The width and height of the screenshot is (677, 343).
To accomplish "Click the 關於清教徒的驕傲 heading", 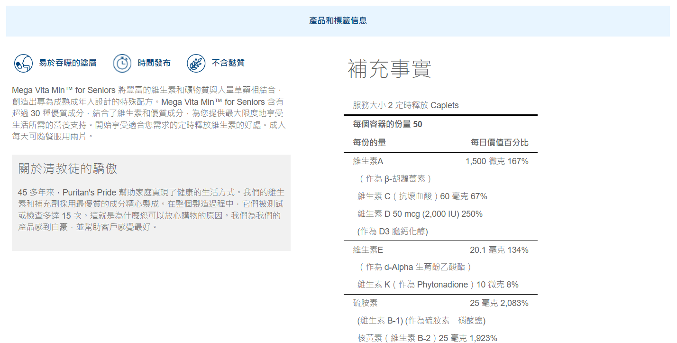I will [68, 168].
